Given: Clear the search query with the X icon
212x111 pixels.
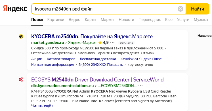Looking at the screenshot, I should [x=180, y=9].
